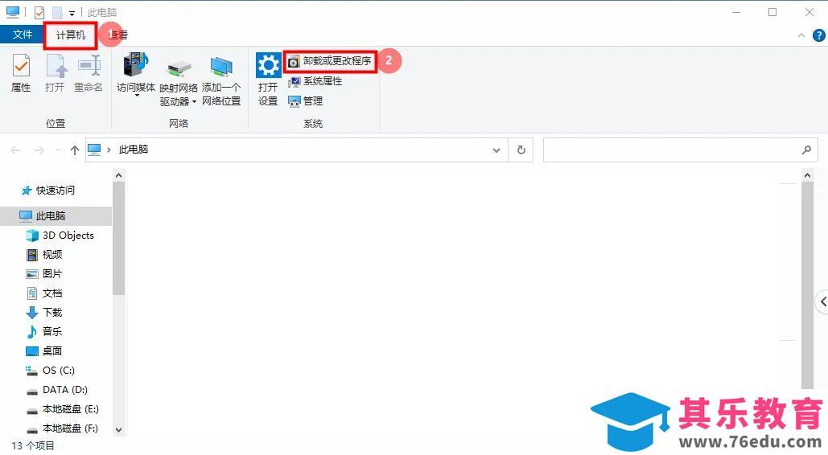Expand the breadcrumb chevron before 此电脑
This screenshot has width=828, height=455.
[x=109, y=150]
